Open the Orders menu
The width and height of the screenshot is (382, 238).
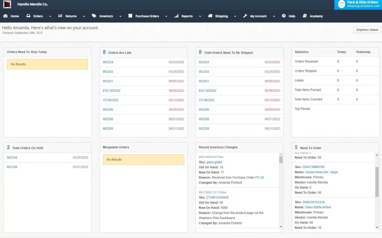pos(38,16)
